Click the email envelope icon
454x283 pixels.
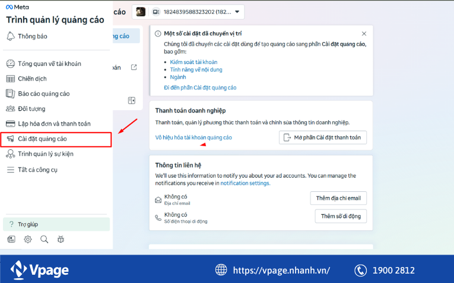click(x=158, y=200)
